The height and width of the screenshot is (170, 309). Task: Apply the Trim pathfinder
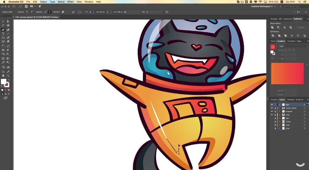tap(279, 36)
